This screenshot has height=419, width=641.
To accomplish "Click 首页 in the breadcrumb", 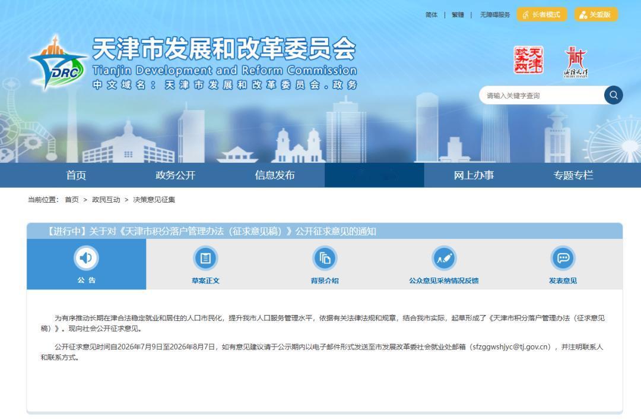I will click(x=72, y=200).
